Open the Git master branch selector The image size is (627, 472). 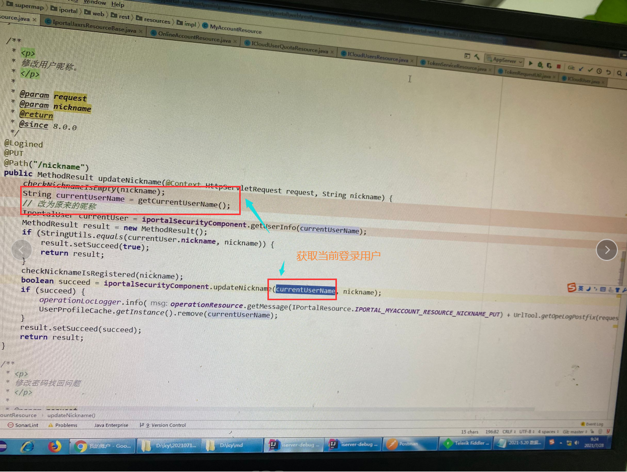point(575,432)
